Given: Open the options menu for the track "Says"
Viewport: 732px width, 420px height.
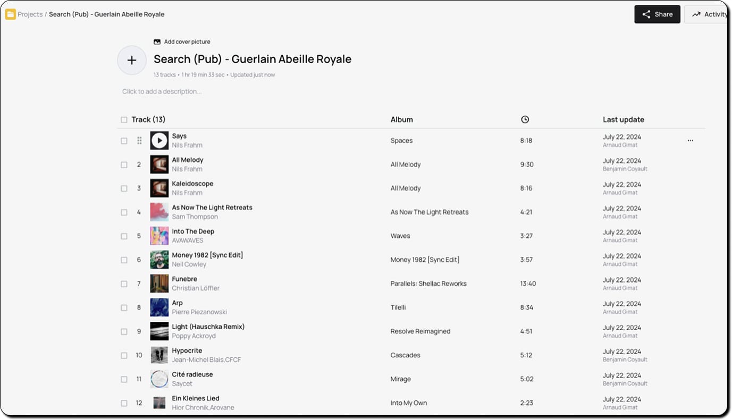Looking at the screenshot, I should coord(691,140).
